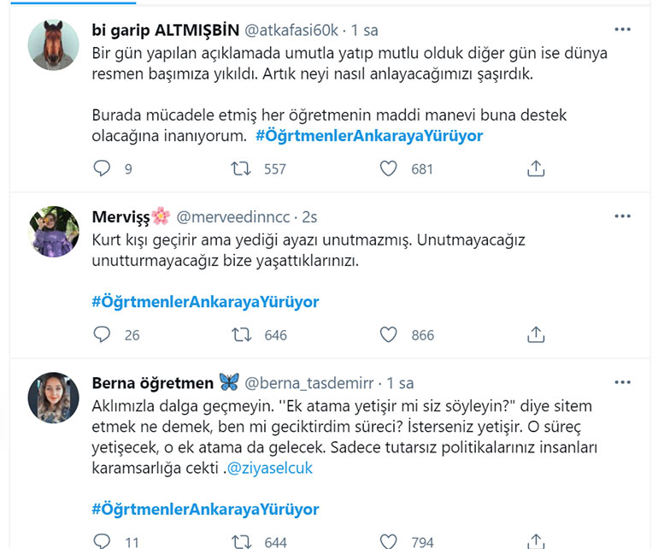Open more options for bi garip ALTMIŞBİN tweet

tap(623, 30)
